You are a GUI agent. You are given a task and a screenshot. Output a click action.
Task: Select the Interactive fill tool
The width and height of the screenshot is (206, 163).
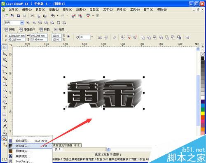pos(5,144)
